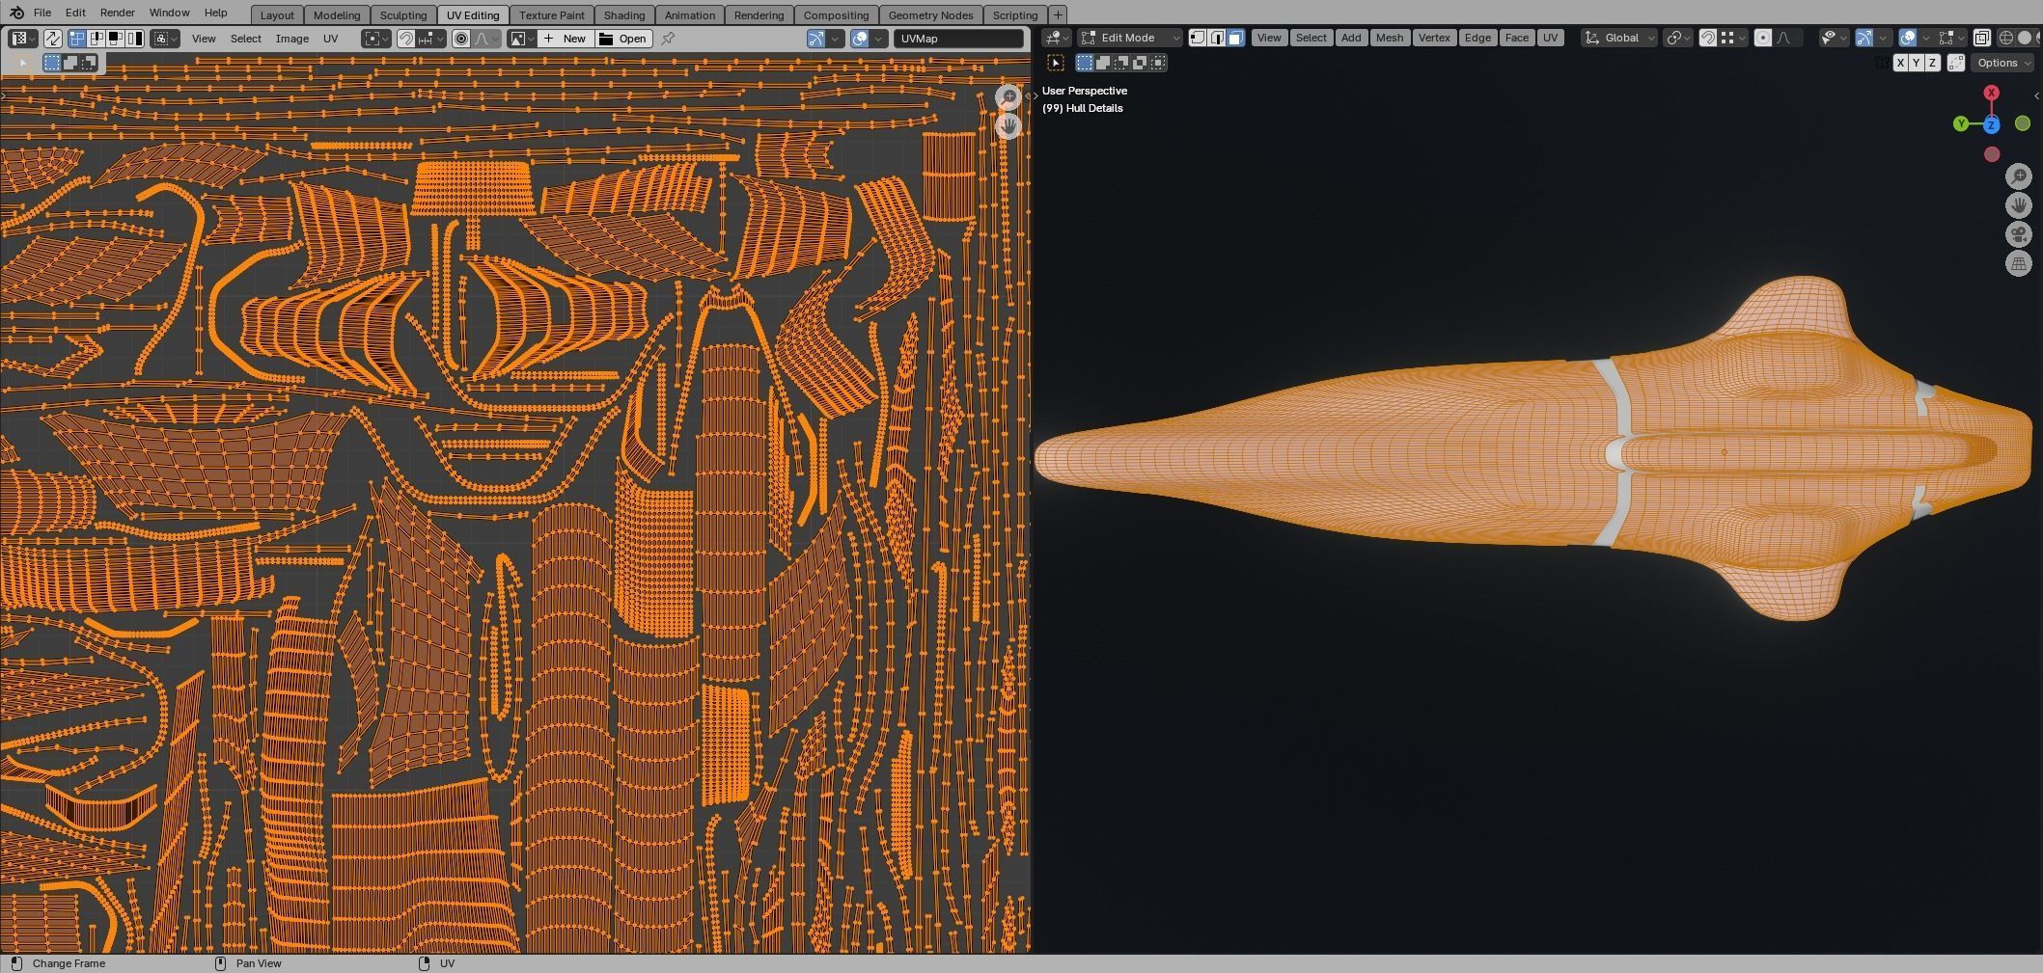
Task: Toggle proportional editing in UV editor
Action: [x=461, y=39]
